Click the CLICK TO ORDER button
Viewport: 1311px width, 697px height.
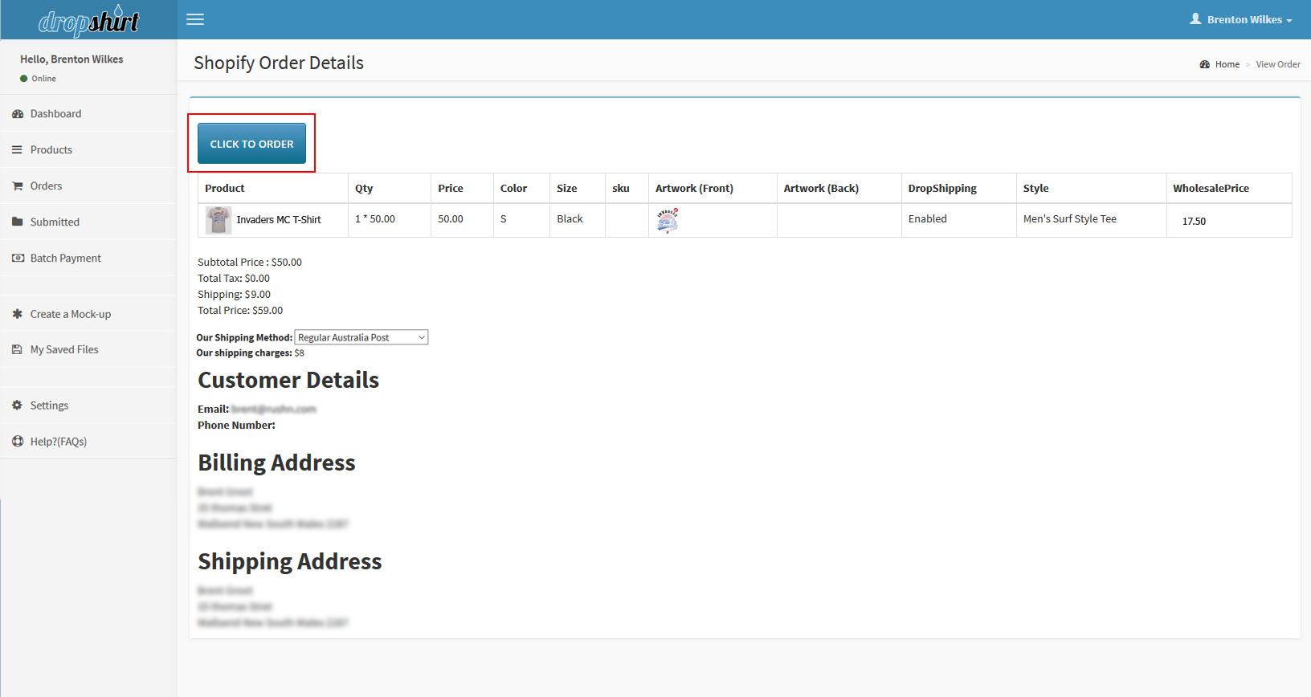[251, 144]
